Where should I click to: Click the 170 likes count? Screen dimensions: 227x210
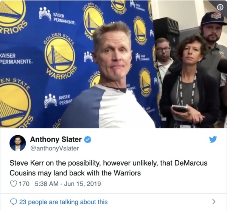24,184
